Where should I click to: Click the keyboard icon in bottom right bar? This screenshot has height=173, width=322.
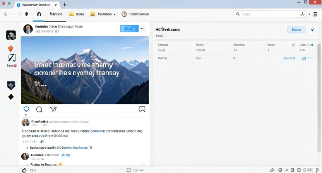(x=299, y=170)
